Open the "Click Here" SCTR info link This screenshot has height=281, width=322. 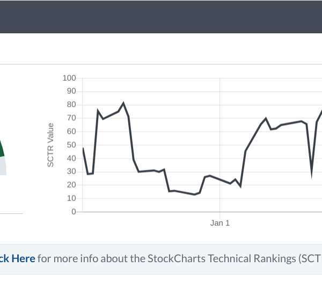[x=17, y=258]
